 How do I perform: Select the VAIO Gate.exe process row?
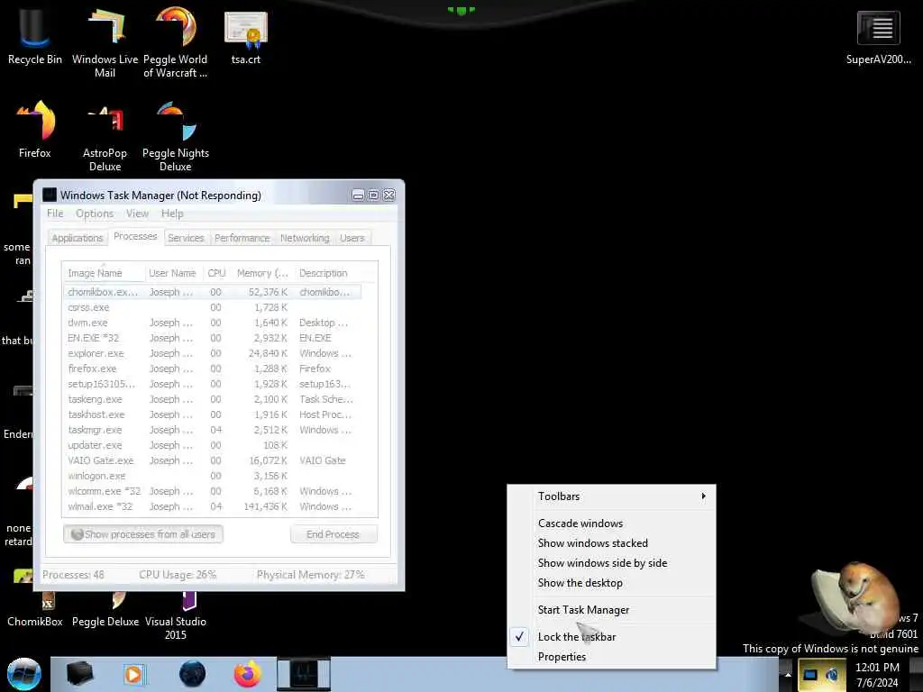point(212,460)
